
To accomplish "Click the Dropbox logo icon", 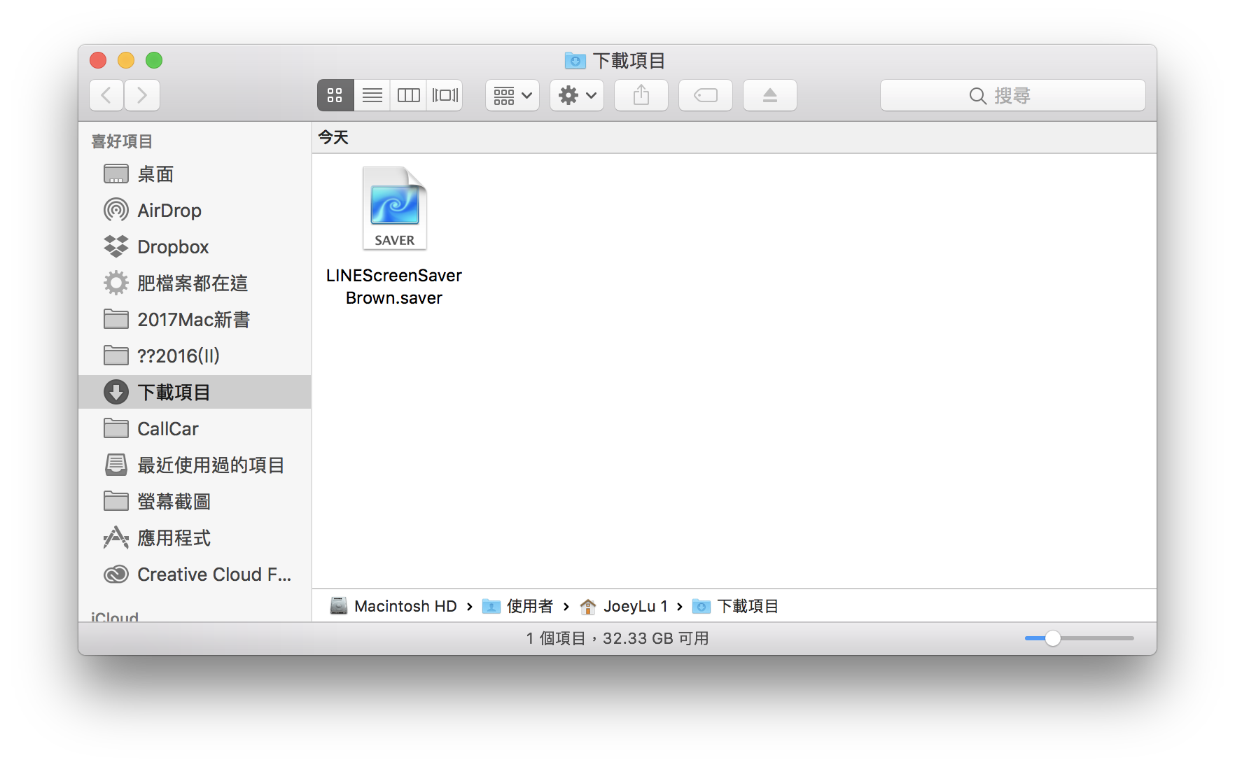I will [116, 246].
